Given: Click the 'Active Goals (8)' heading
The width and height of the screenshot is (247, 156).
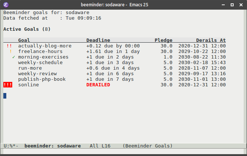Looking at the screenshot, I should point(27,29).
